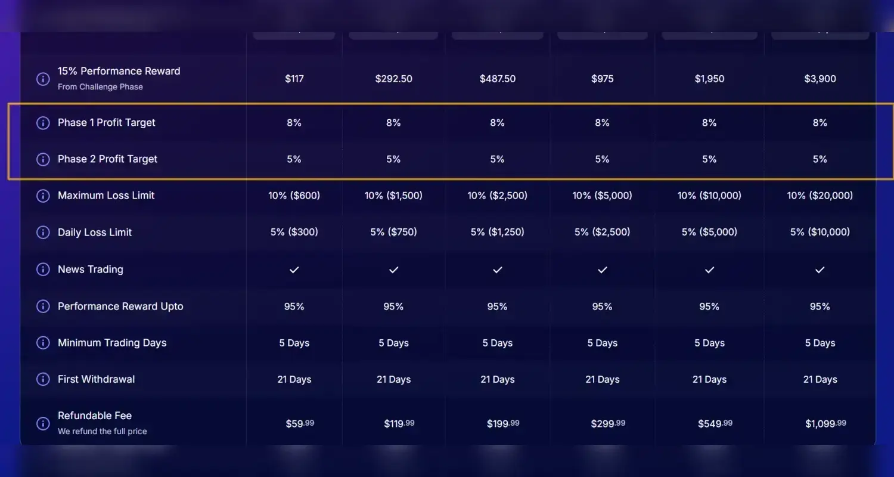
Task: Click the $3,900 performance reward value
Action: click(x=820, y=79)
